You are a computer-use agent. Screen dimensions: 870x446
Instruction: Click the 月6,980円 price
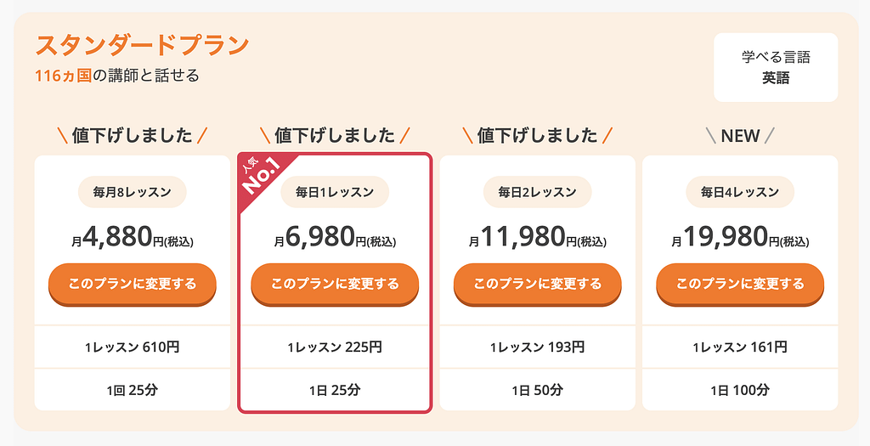[x=335, y=239]
